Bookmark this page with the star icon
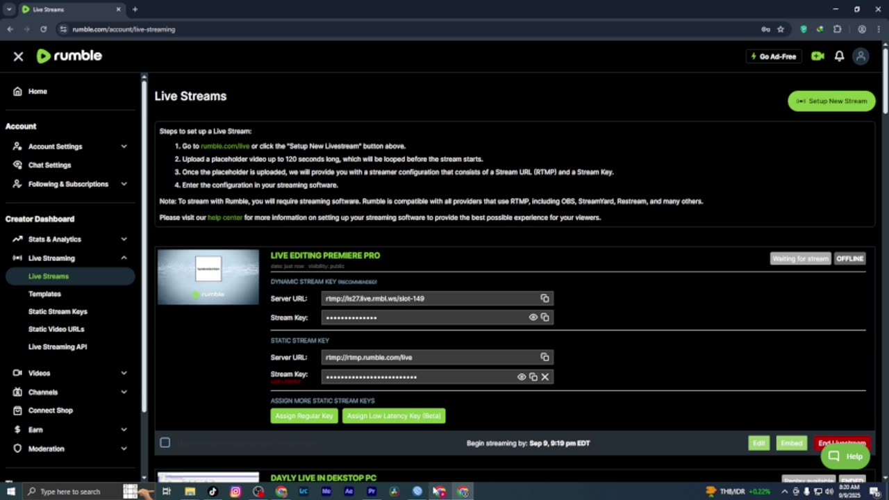The height and width of the screenshot is (500, 889). 781,29
